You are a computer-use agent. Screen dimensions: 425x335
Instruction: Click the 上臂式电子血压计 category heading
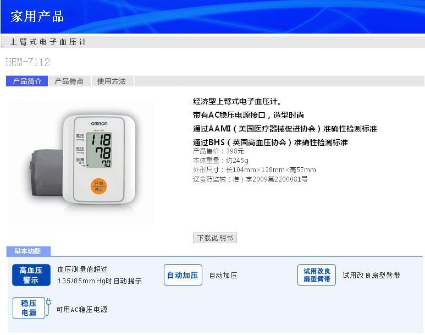48,42
